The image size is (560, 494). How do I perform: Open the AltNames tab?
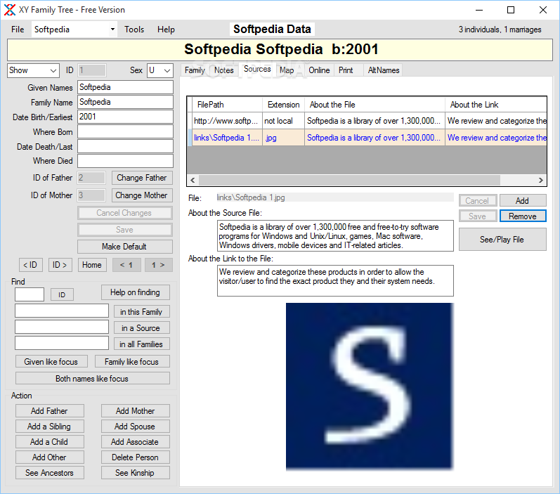point(384,70)
